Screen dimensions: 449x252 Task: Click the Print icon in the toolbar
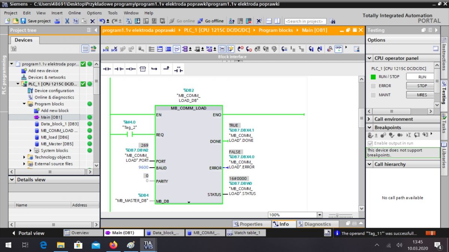coord(57,21)
